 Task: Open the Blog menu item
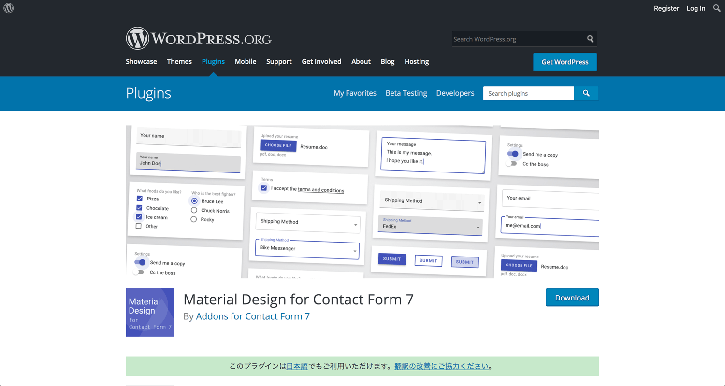coord(388,61)
